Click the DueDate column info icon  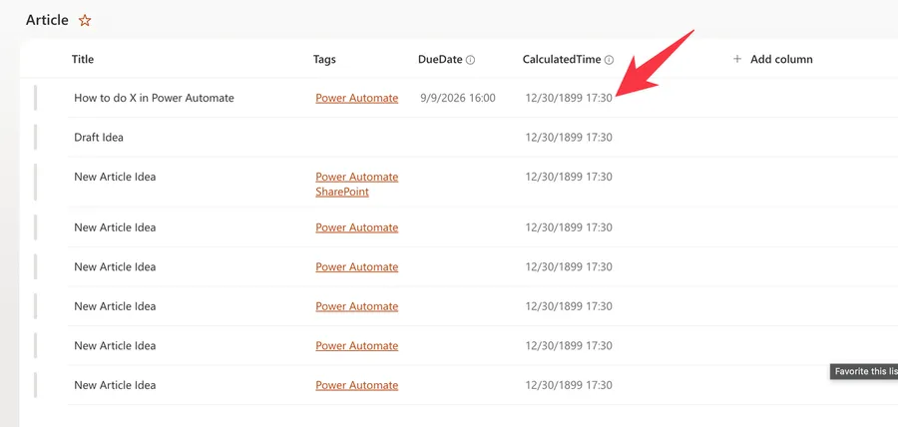click(x=470, y=60)
